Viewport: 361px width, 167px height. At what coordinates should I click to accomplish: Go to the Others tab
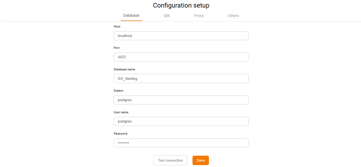[x=233, y=16]
